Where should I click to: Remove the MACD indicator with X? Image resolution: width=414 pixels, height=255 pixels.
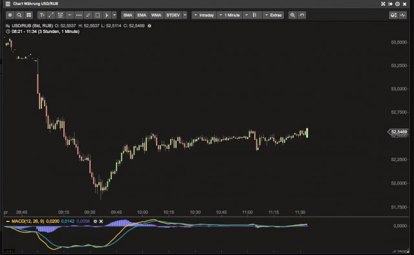click(x=101, y=221)
